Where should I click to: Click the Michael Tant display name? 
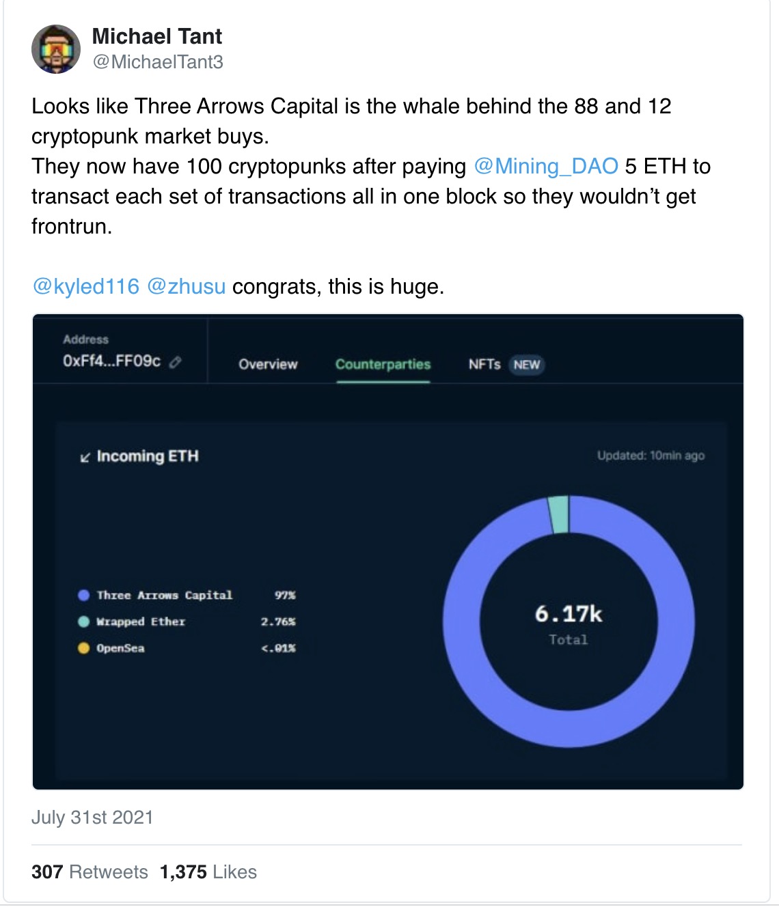click(x=157, y=36)
